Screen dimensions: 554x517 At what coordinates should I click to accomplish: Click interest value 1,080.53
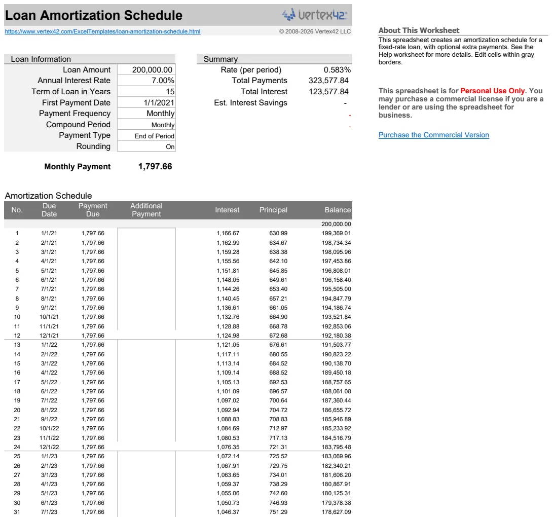point(228,438)
